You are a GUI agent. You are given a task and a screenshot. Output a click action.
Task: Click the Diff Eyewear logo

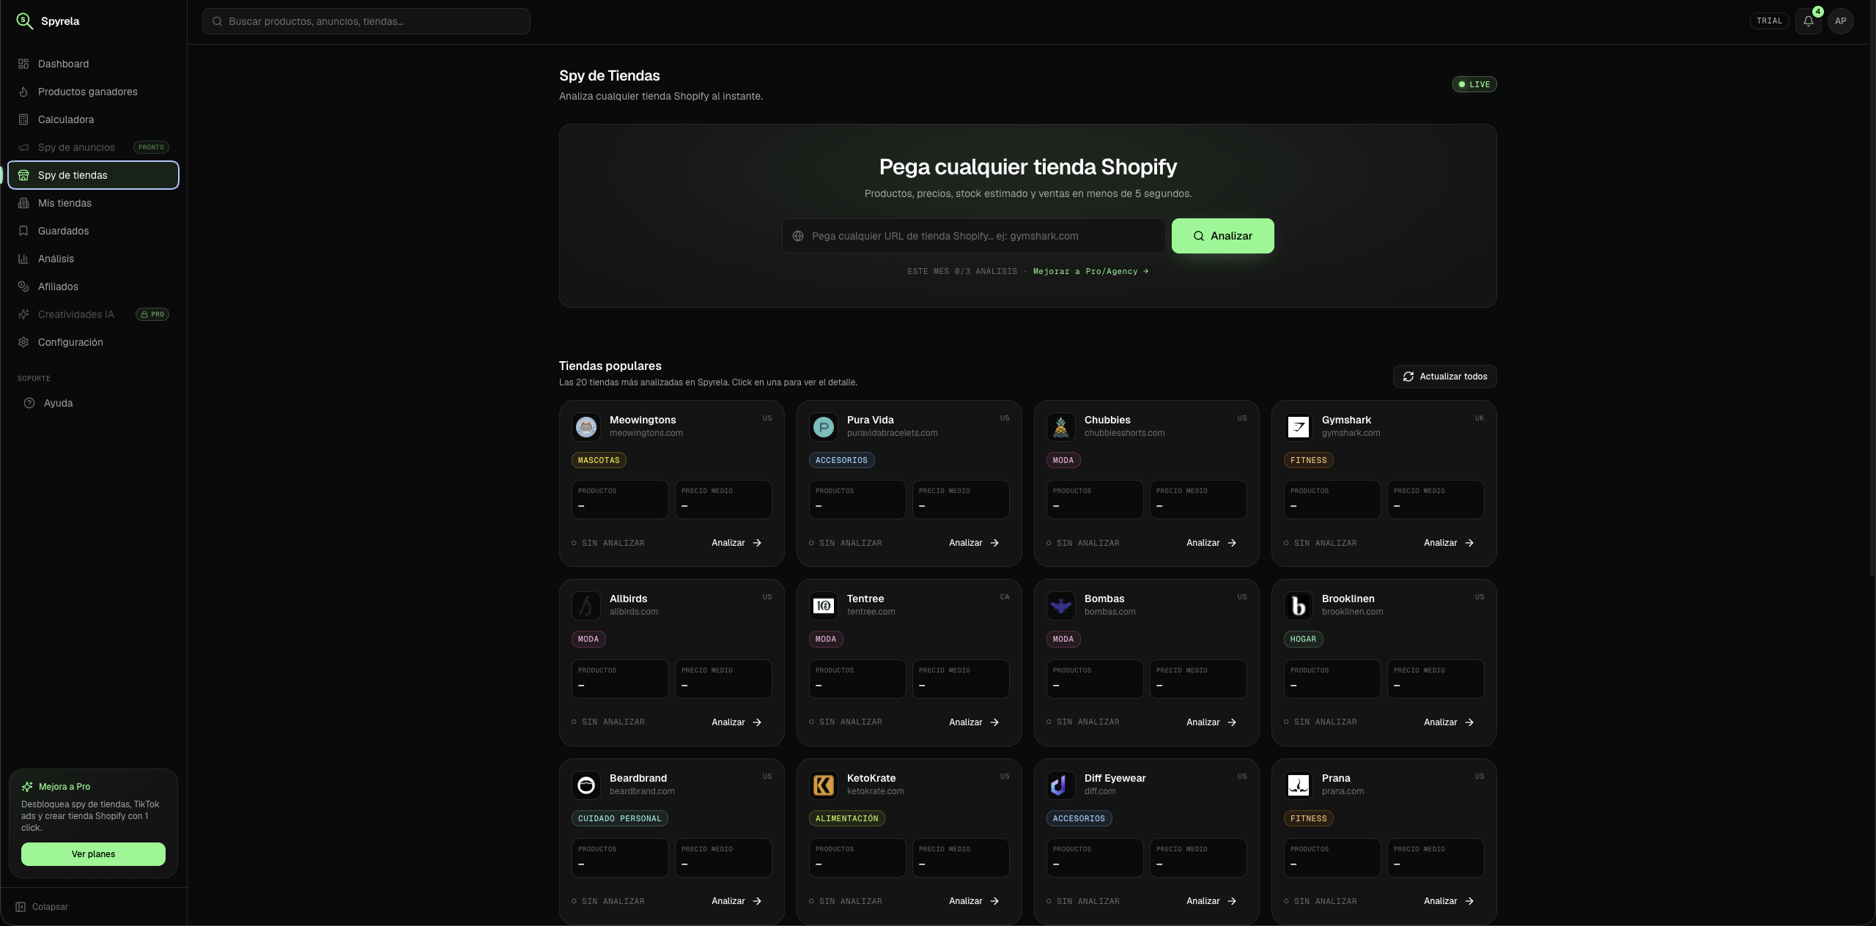(x=1061, y=785)
